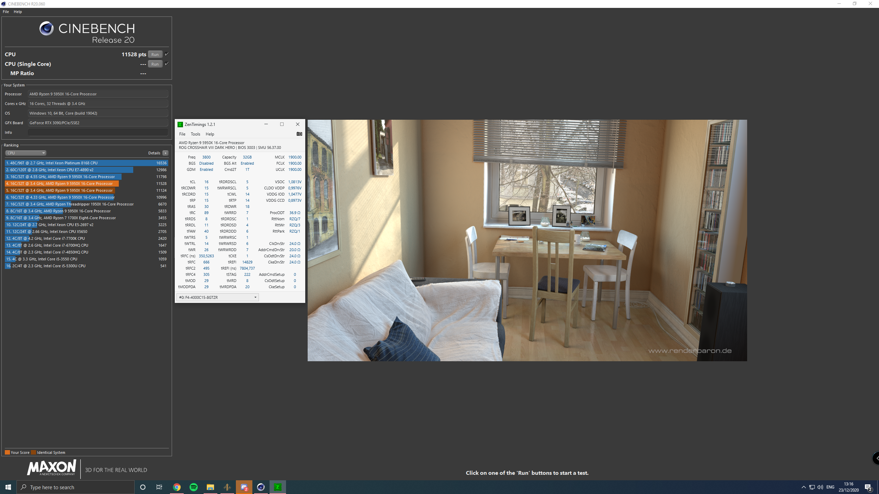Open Spotify from the taskbar
The width and height of the screenshot is (879, 494).
194,487
